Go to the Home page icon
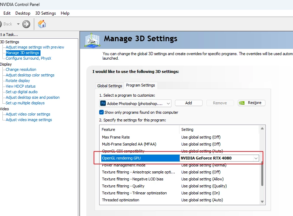This screenshot has width=293, height=216. point(42,24)
